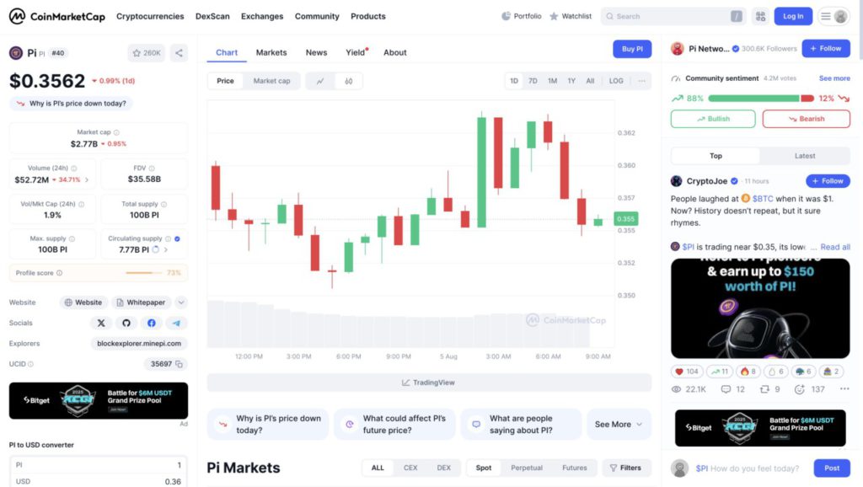The width and height of the screenshot is (863, 487).
Task: Click the Profile score progress bar
Action: point(143,273)
